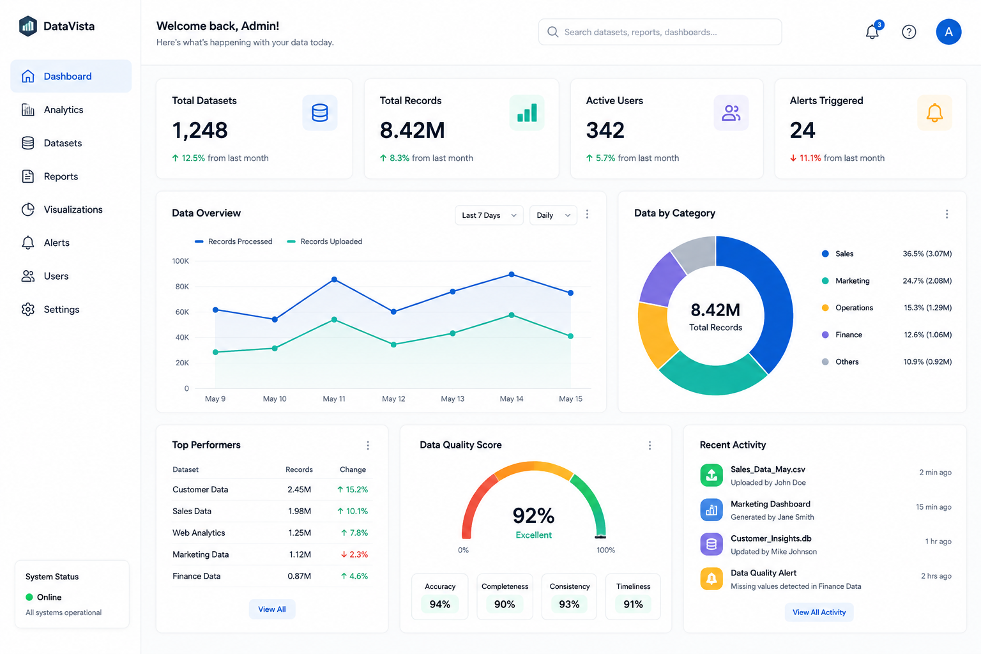Viewport: 981px width, 654px height.
Task: Click the Active Users people icon
Action: (731, 113)
